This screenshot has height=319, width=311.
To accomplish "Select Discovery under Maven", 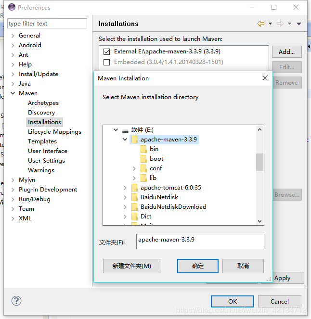I will point(41,113).
